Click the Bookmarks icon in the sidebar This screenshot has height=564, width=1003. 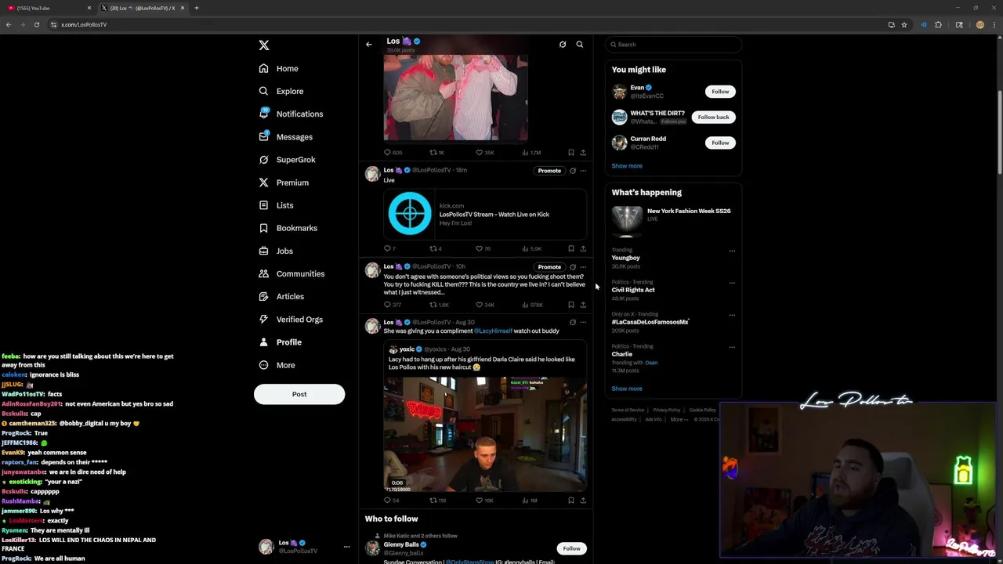[264, 228]
